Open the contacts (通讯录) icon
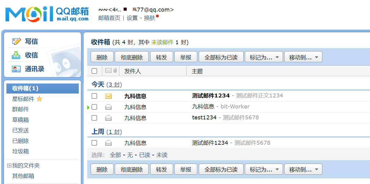This screenshot has height=184, width=370. 16,69
